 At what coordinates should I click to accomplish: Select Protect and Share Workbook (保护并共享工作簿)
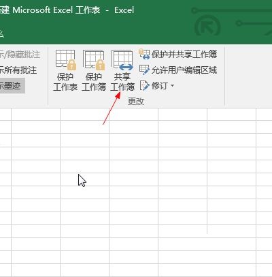178,54
